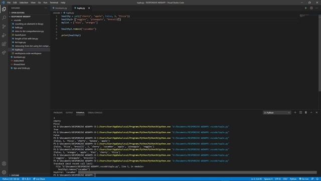Screen dimensions: 321x181
Task: Open the Extensions view
Action: pos(4,44)
